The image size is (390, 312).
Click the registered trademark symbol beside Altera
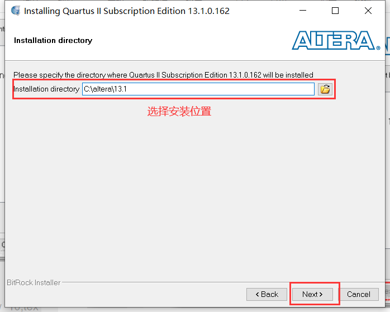pyautogui.click(x=378, y=47)
